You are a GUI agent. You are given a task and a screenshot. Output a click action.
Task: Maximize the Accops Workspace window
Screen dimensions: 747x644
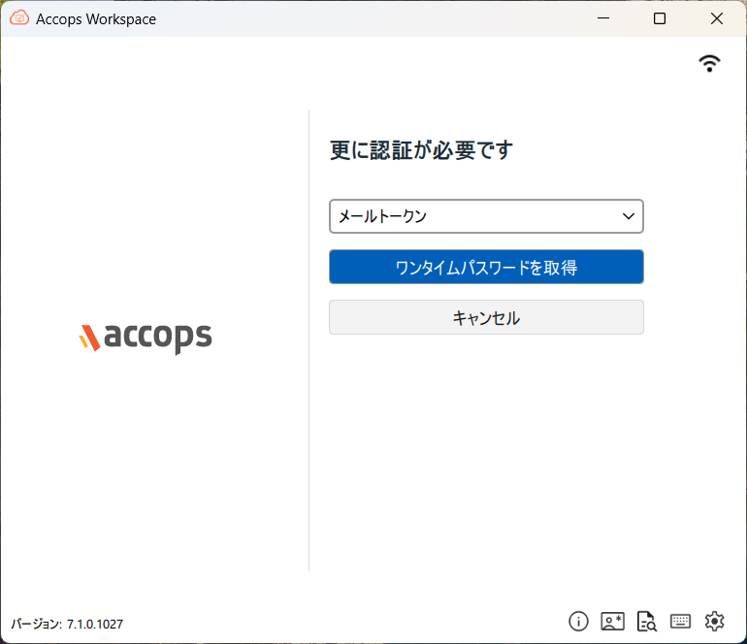660,18
